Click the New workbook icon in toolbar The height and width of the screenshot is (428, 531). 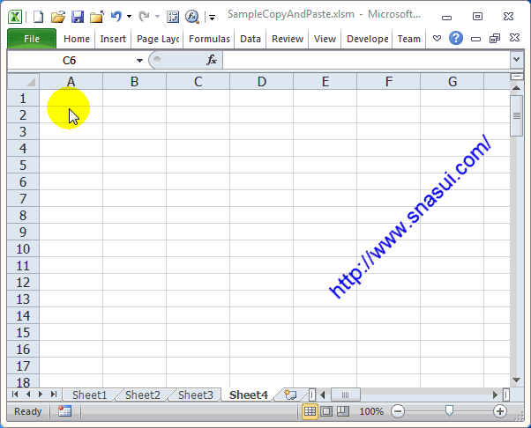(x=38, y=16)
